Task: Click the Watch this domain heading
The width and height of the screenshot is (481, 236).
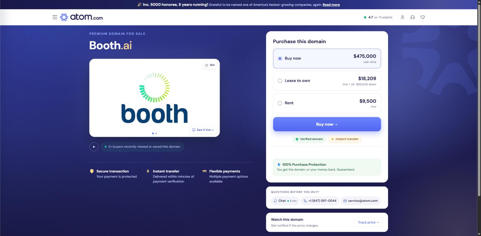Action: click(287, 219)
